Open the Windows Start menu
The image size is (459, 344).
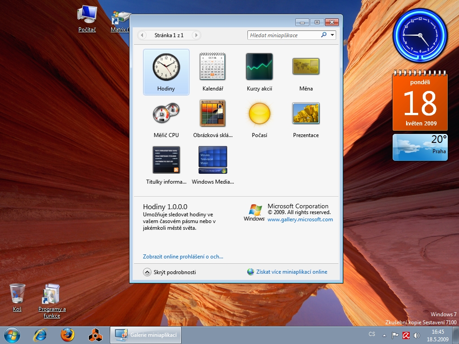click(x=12, y=335)
